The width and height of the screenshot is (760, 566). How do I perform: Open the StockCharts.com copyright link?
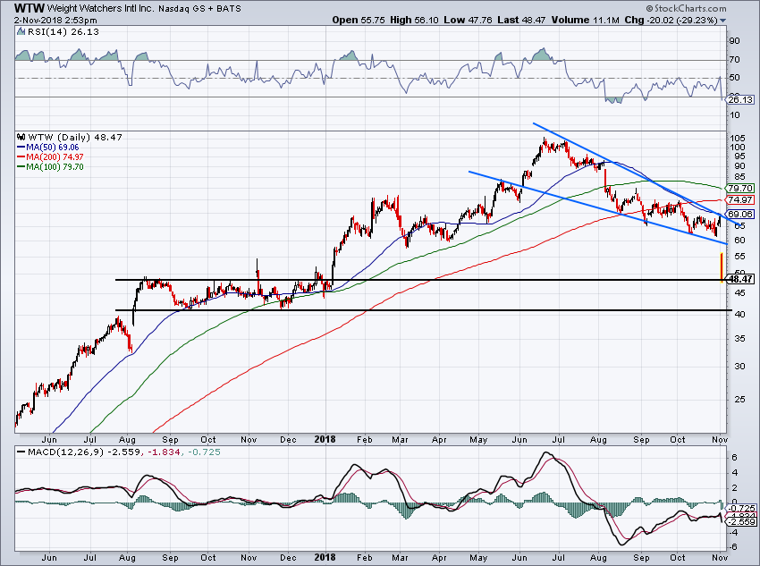pos(687,8)
